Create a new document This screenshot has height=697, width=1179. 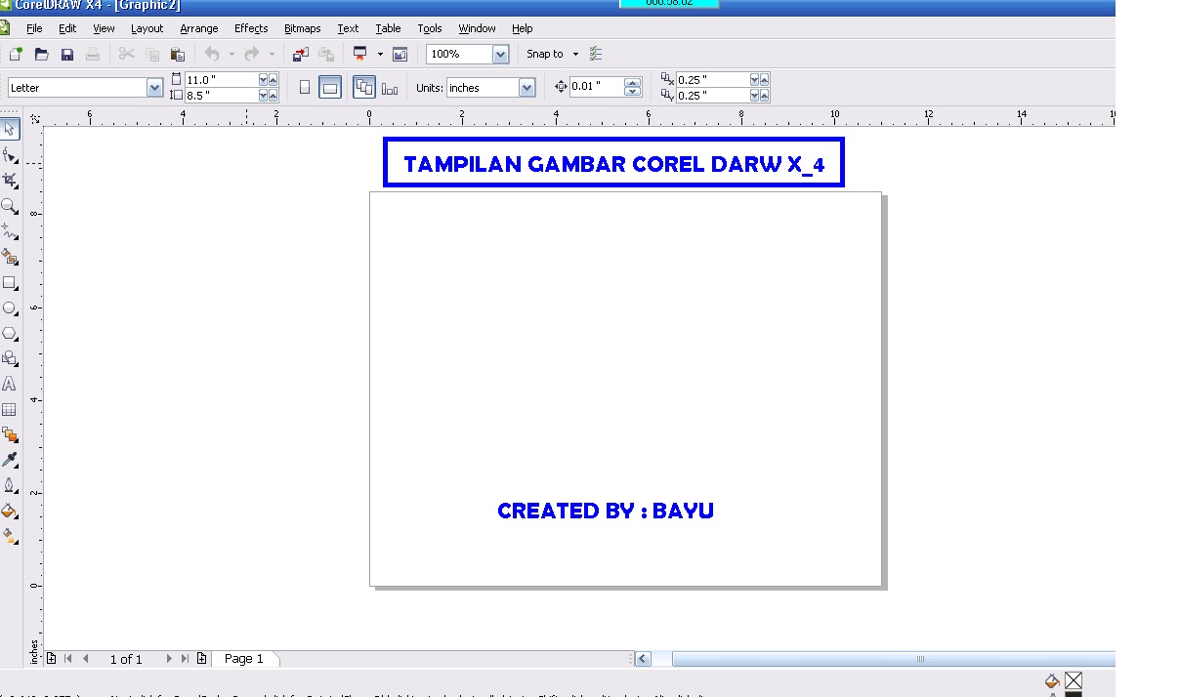(x=15, y=54)
